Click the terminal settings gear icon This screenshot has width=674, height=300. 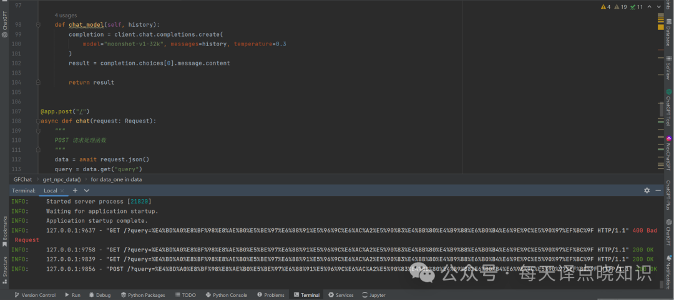click(x=647, y=190)
